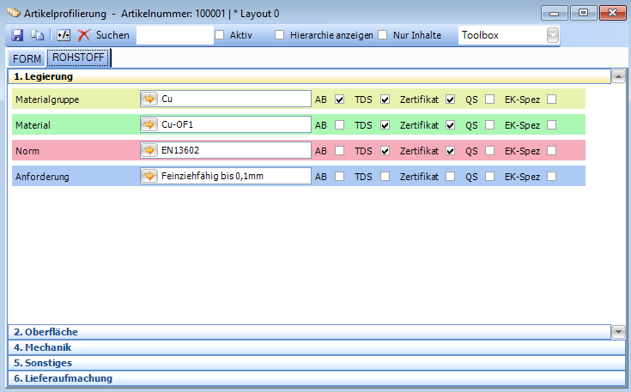
Task: Enable the Aktiv checkbox
Action: point(220,35)
